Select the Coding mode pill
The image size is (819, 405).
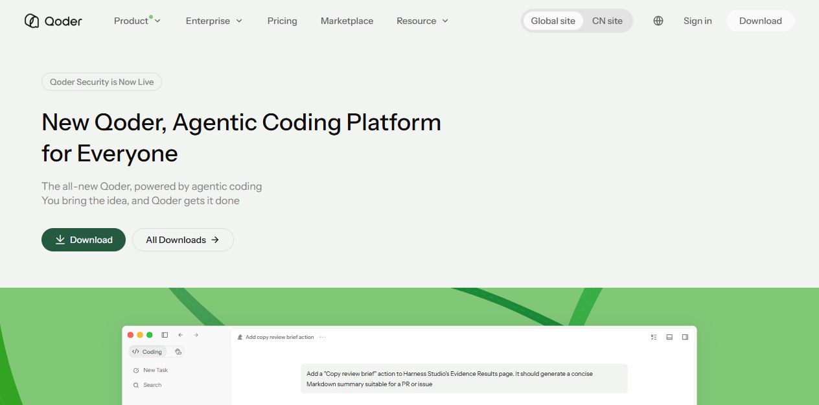pos(148,352)
